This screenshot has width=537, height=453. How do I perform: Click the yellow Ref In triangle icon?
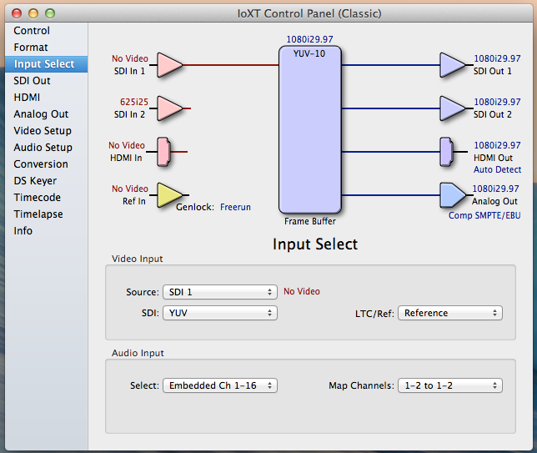[169, 194]
